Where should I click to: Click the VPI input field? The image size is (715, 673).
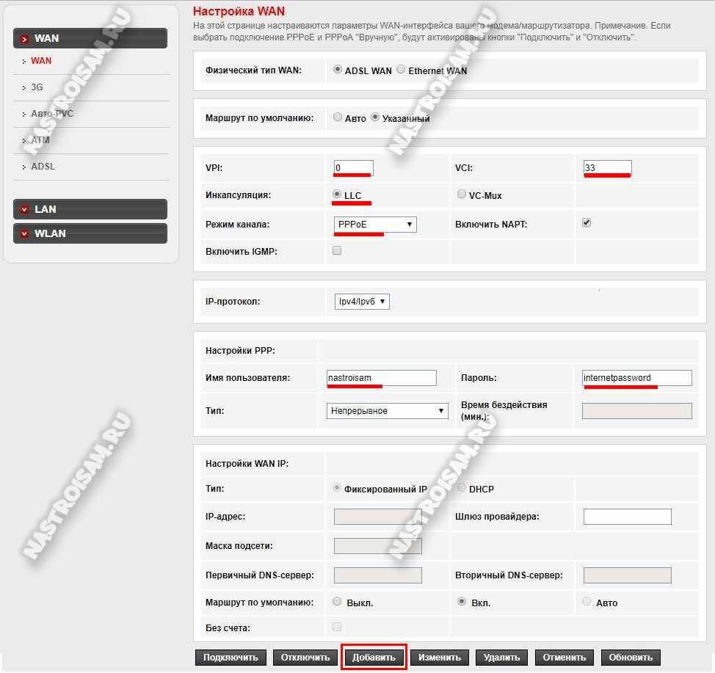coord(353,167)
